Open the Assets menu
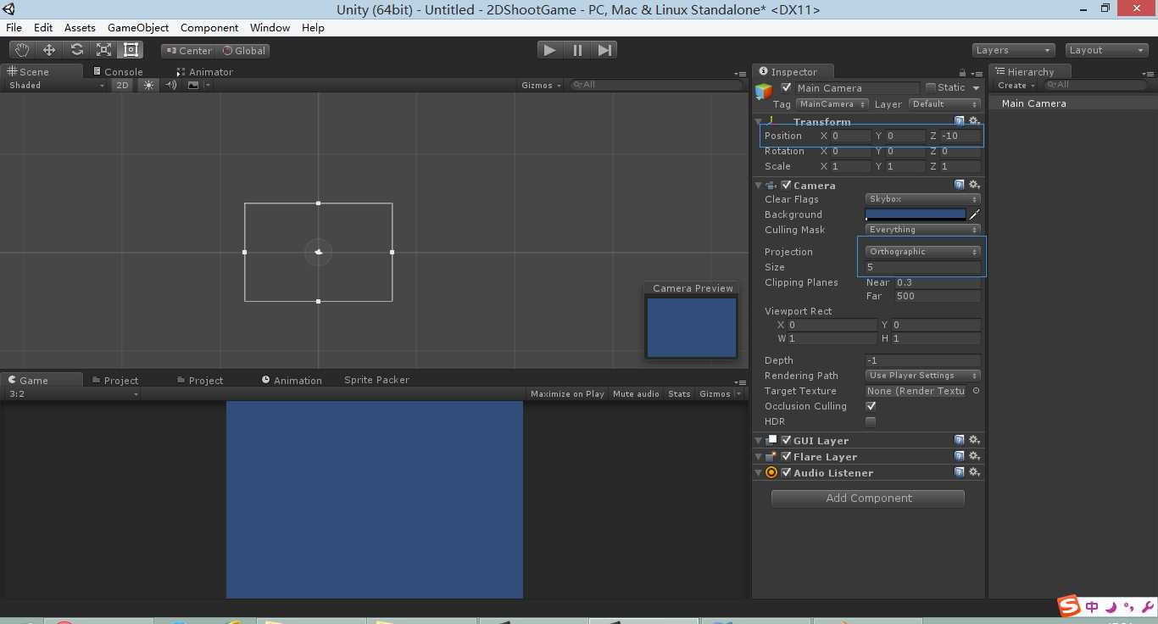 [80, 27]
